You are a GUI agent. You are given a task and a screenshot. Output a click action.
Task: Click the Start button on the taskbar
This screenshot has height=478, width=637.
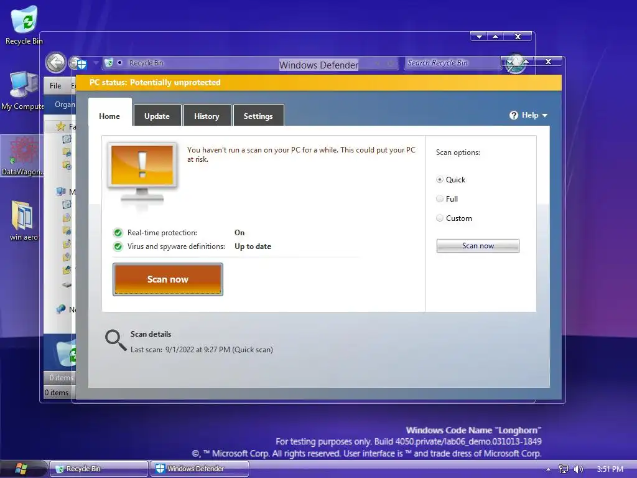click(21, 469)
